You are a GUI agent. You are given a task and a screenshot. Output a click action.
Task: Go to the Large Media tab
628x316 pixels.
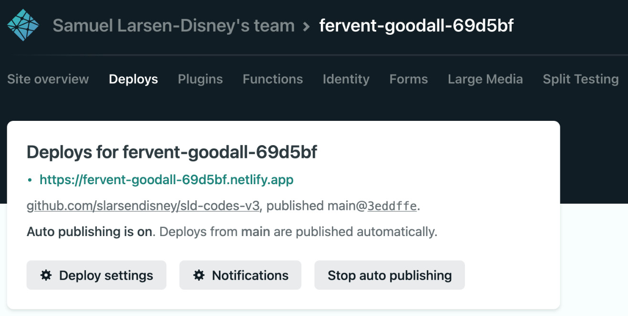[x=485, y=79]
